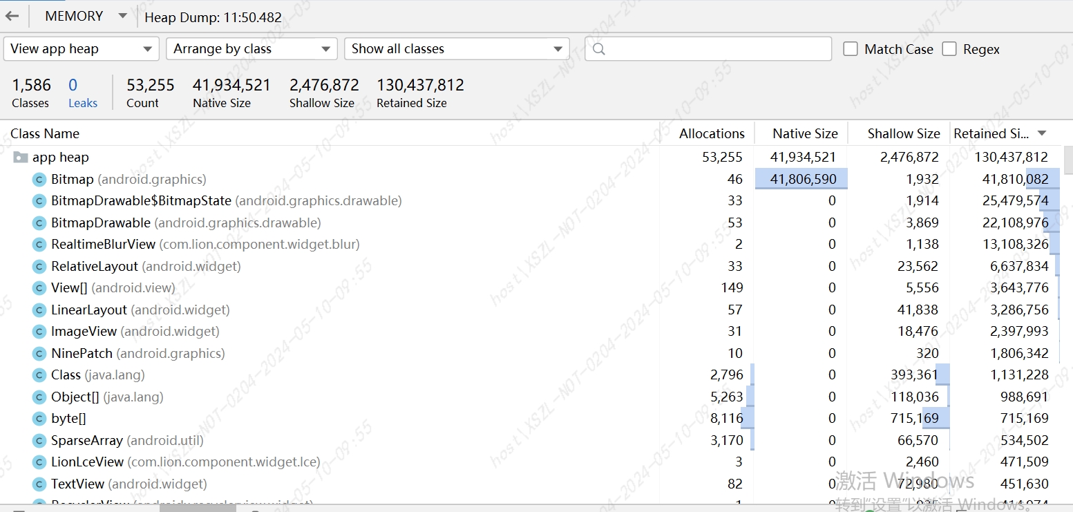The height and width of the screenshot is (512, 1073).
Task: Click the Bitmap class icon
Action: 39,180
